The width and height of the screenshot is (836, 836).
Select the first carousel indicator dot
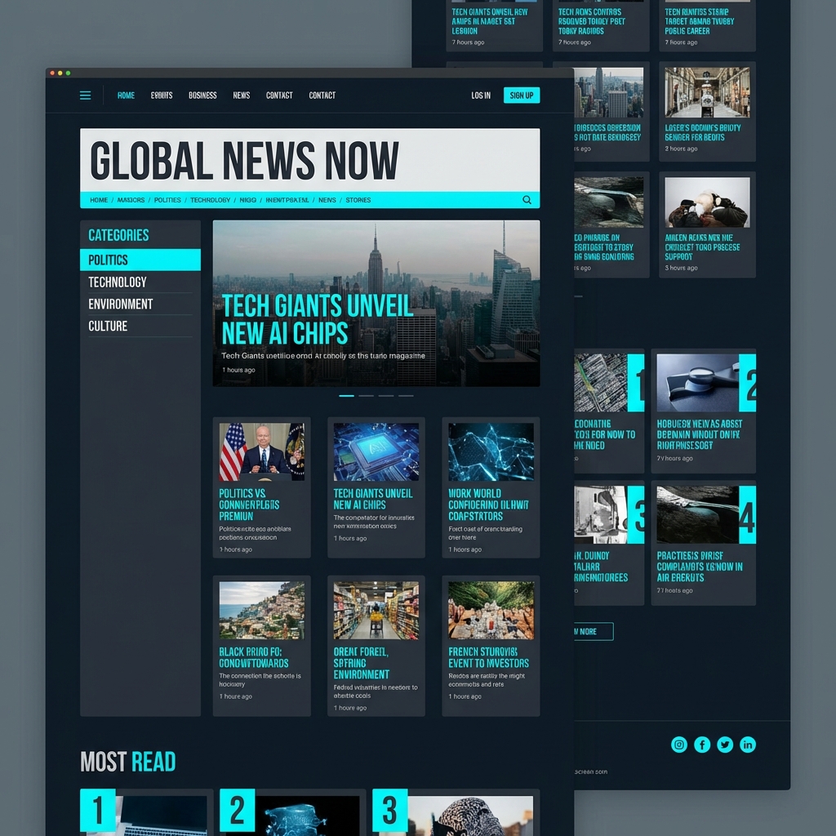point(347,395)
